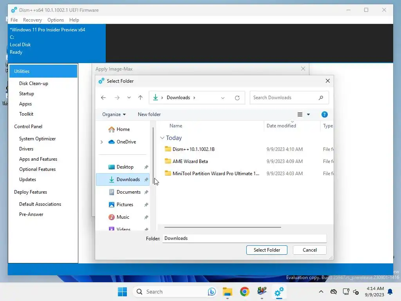Open File Explorer from the taskbar

[x=228, y=292]
